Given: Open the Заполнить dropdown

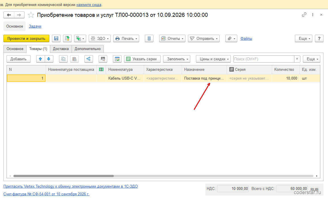Looking at the screenshot, I should tap(177, 59).
